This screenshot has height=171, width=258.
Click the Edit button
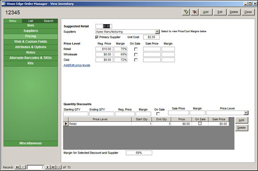220,12
